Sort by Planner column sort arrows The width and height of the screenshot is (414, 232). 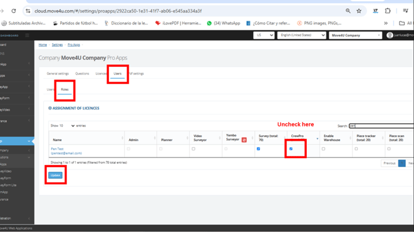187,138
